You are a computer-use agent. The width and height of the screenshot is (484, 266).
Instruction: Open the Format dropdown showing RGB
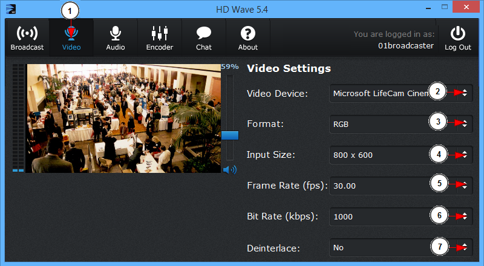401,124
